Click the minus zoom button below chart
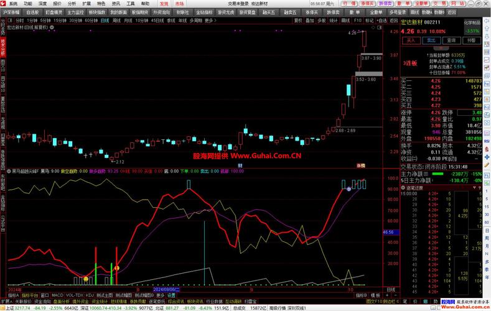 click(x=395, y=295)
